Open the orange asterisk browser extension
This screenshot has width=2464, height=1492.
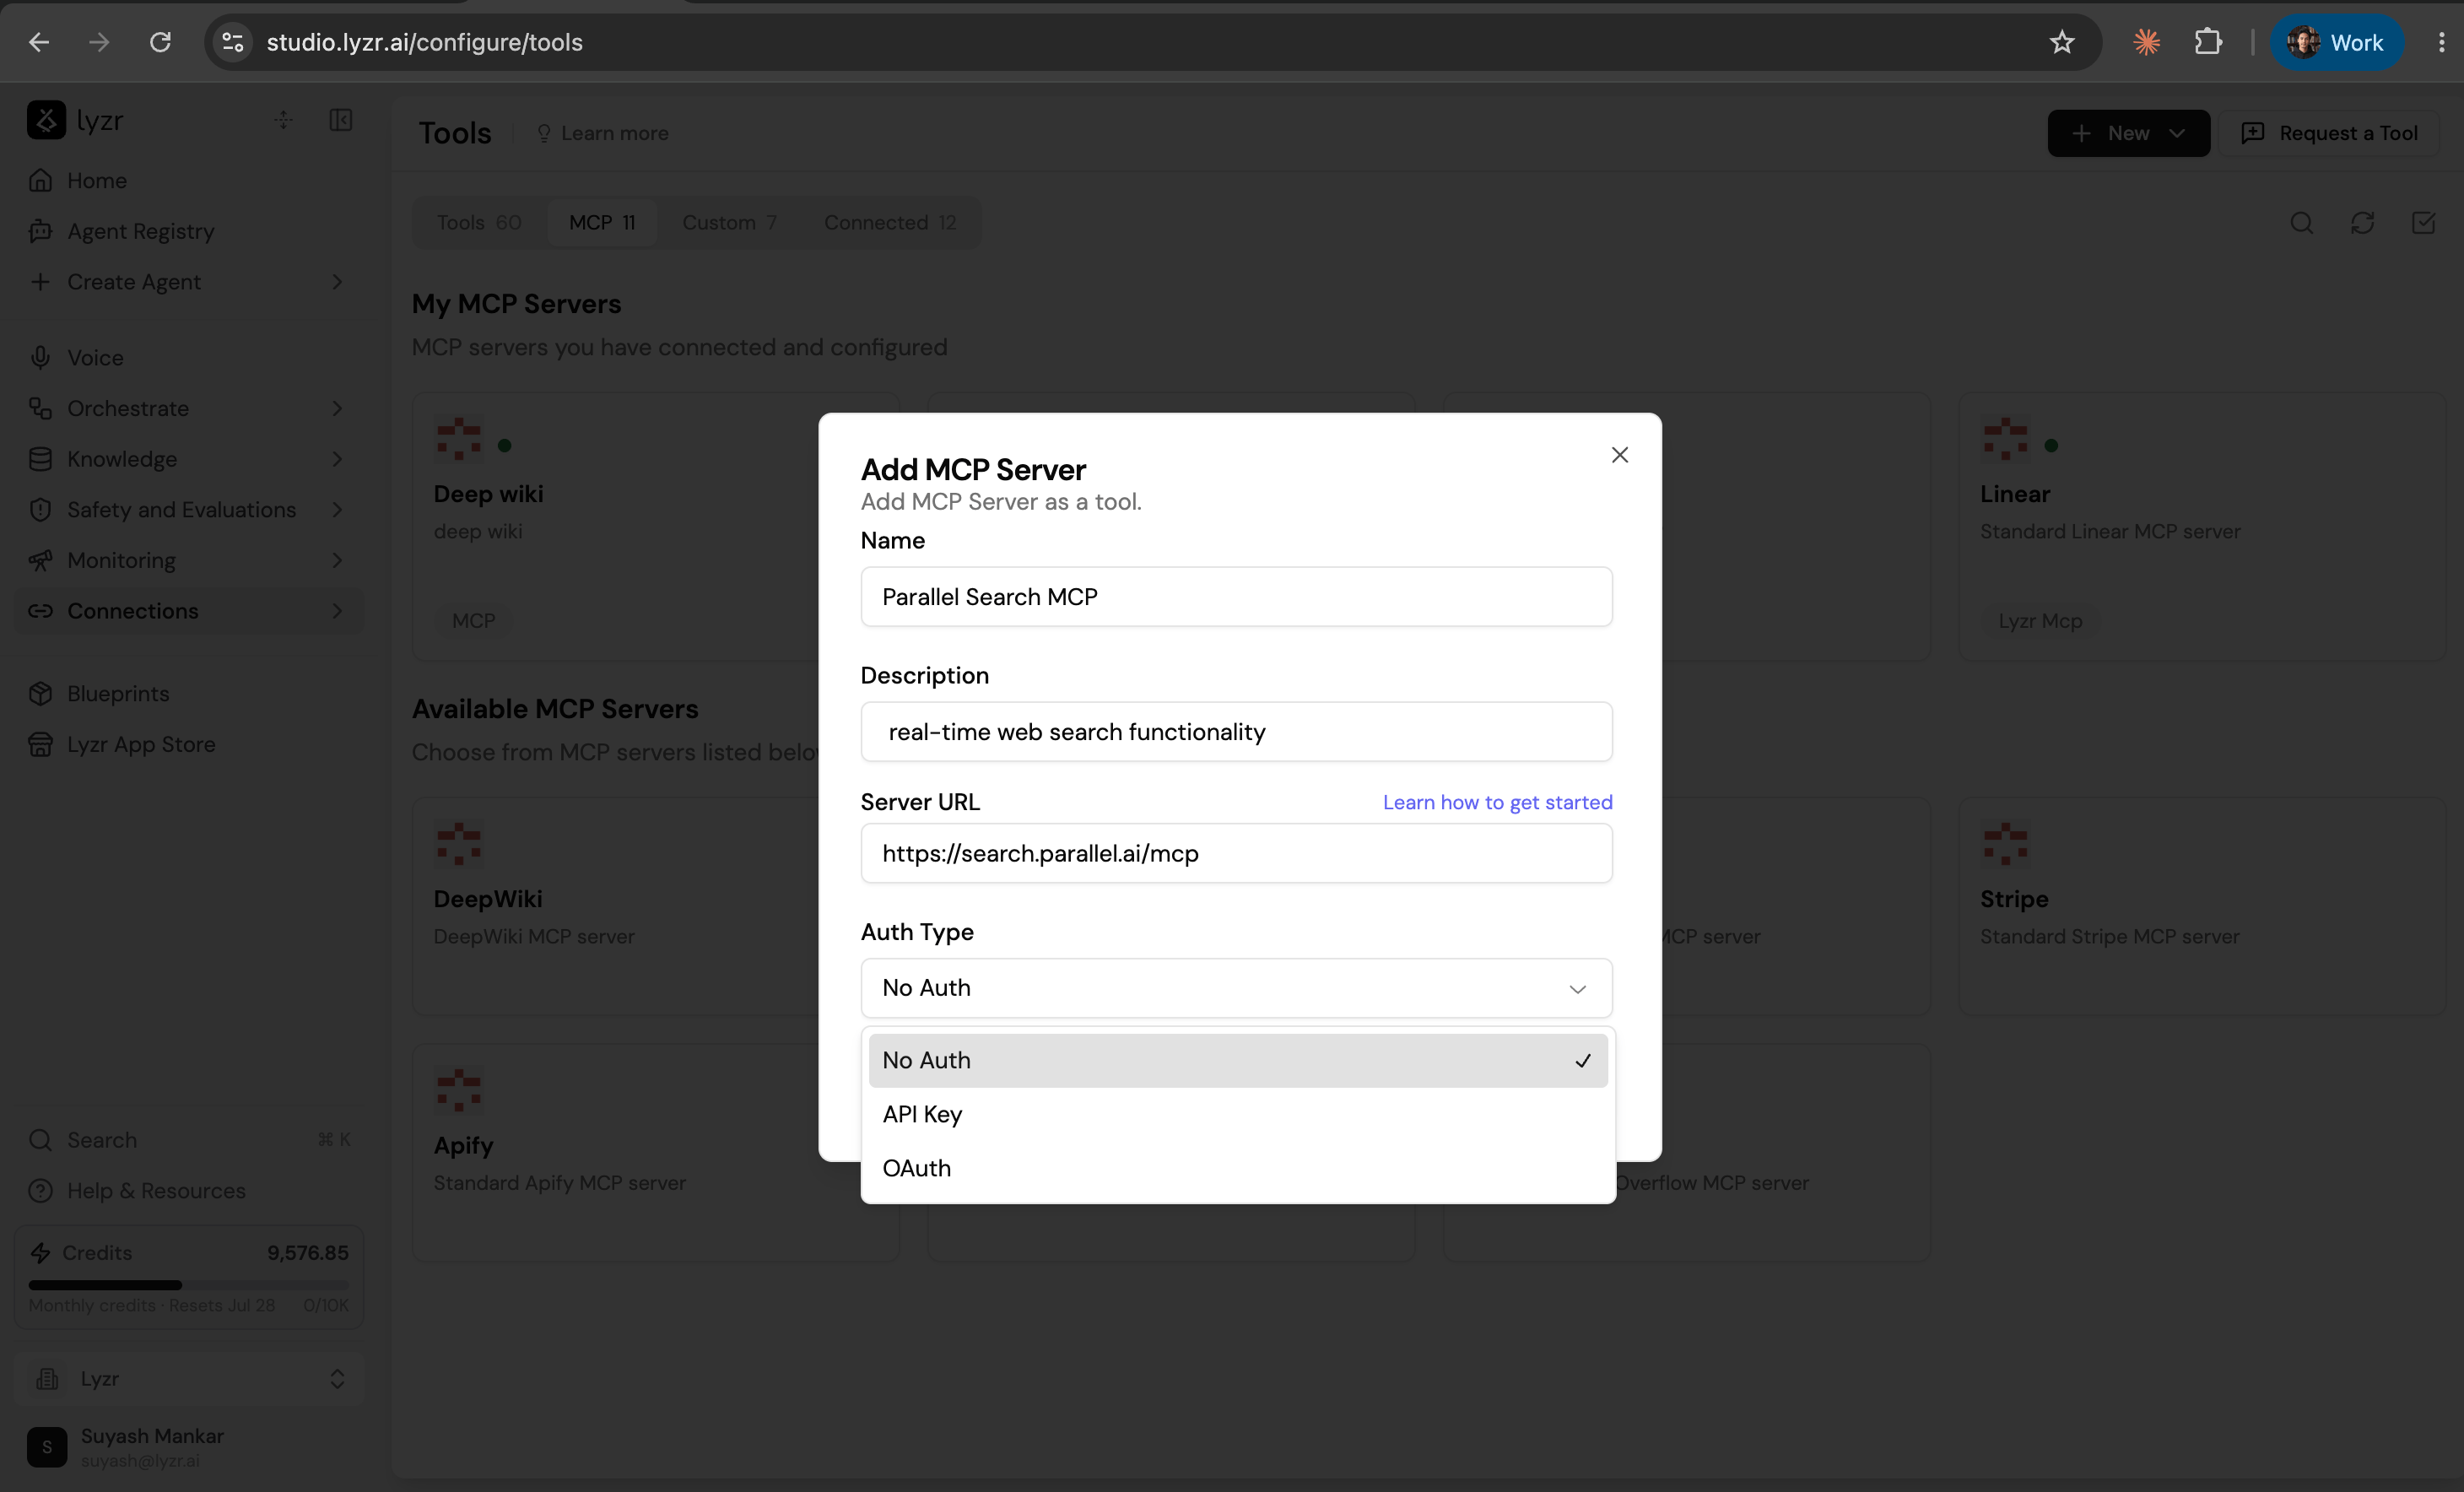(x=2146, y=42)
